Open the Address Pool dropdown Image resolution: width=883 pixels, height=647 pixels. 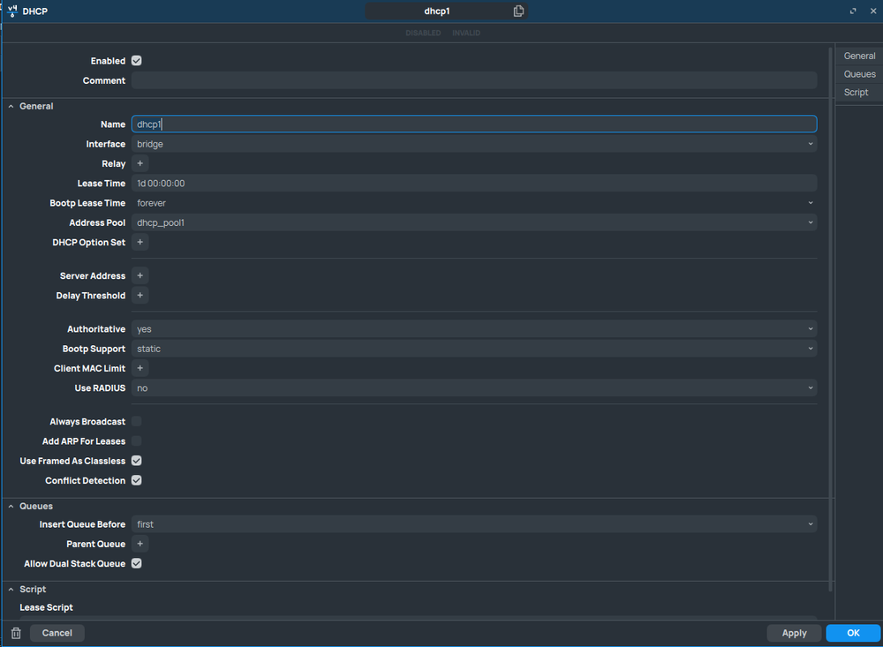point(810,222)
